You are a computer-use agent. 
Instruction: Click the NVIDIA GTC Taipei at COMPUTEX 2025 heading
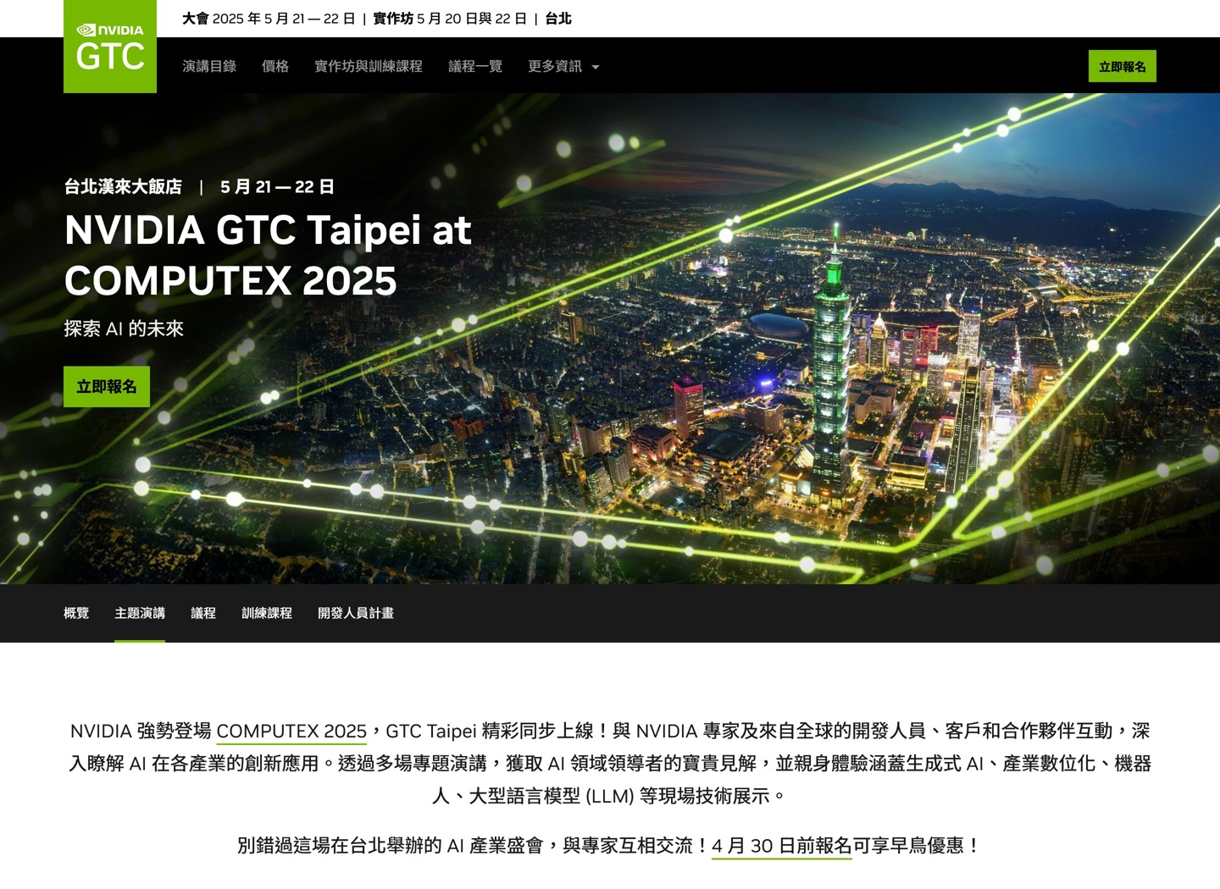(268, 256)
